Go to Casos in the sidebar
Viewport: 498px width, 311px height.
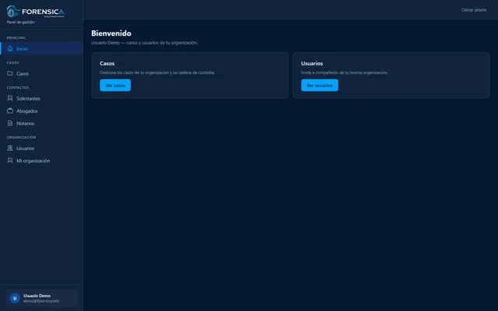tap(41, 73)
